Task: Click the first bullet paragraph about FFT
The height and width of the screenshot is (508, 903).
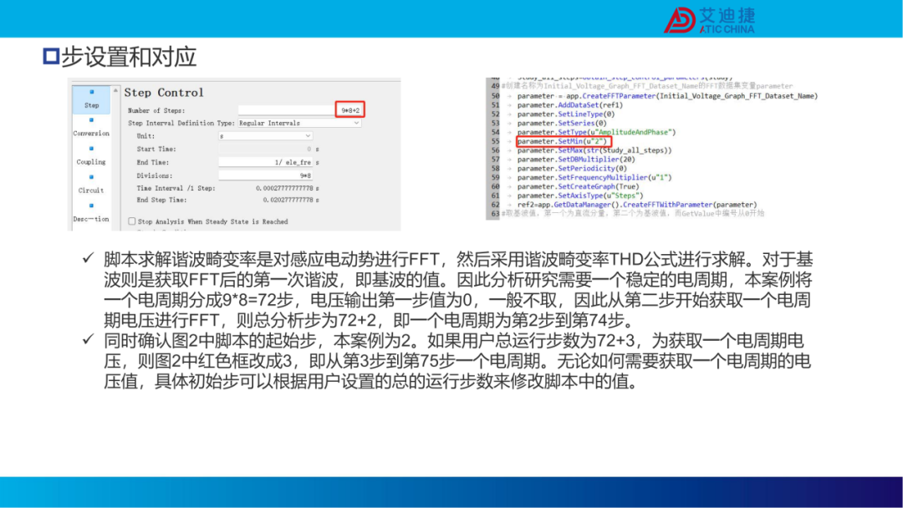Action: tap(458, 290)
